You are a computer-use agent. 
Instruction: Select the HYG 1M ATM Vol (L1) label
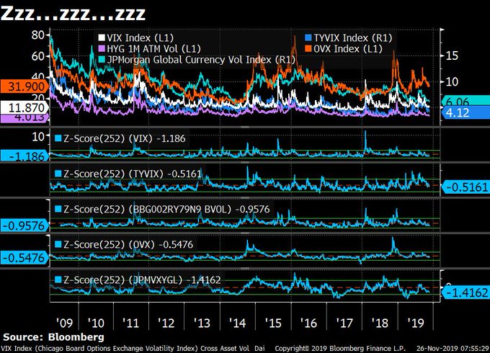coord(153,49)
